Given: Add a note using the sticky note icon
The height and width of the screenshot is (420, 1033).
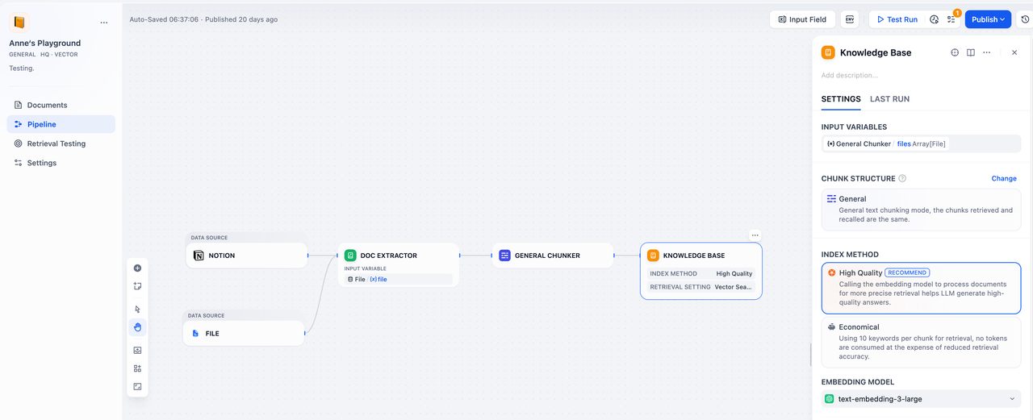Looking at the screenshot, I should pyautogui.click(x=137, y=286).
